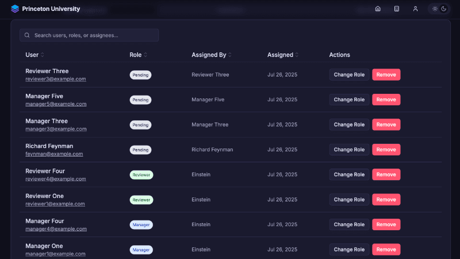Focus the search users, roles, assignees field

(x=92, y=35)
